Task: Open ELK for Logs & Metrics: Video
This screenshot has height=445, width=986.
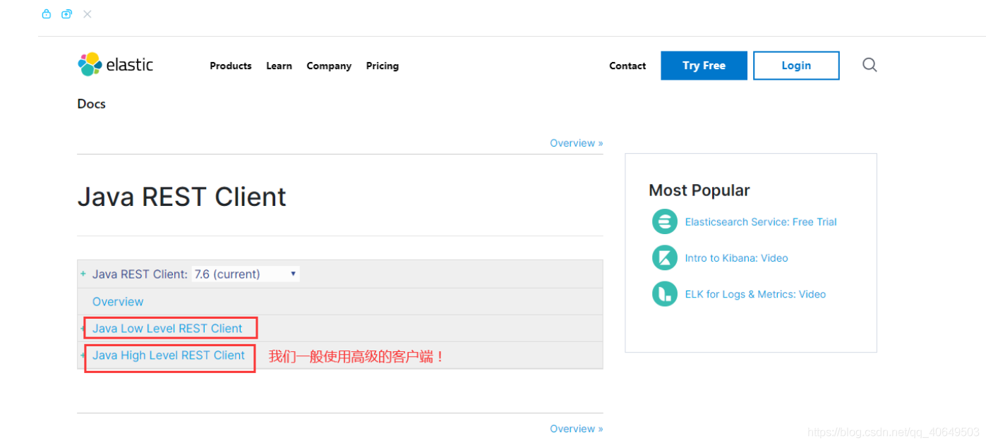Action: click(755, 294)
